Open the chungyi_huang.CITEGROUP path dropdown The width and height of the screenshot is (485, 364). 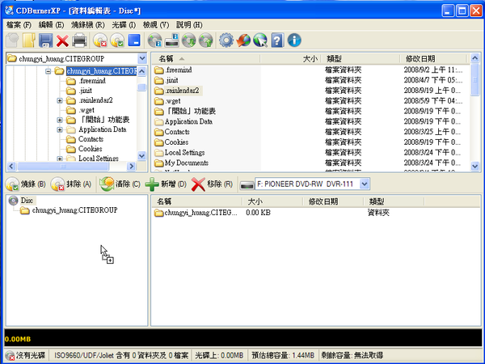tap(142, 58)
